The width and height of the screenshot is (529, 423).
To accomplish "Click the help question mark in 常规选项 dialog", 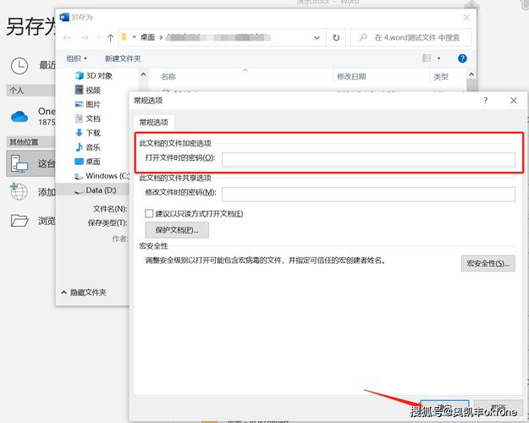I will point(486,100).
